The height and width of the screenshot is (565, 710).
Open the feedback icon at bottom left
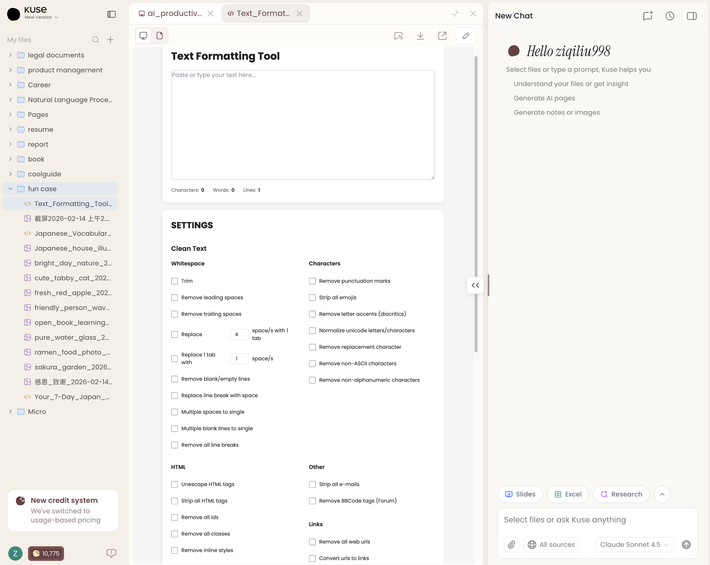tap(111, 553)
